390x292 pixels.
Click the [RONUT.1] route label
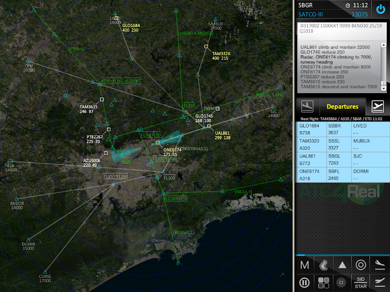pyautogui.click(x=183, y=232)
